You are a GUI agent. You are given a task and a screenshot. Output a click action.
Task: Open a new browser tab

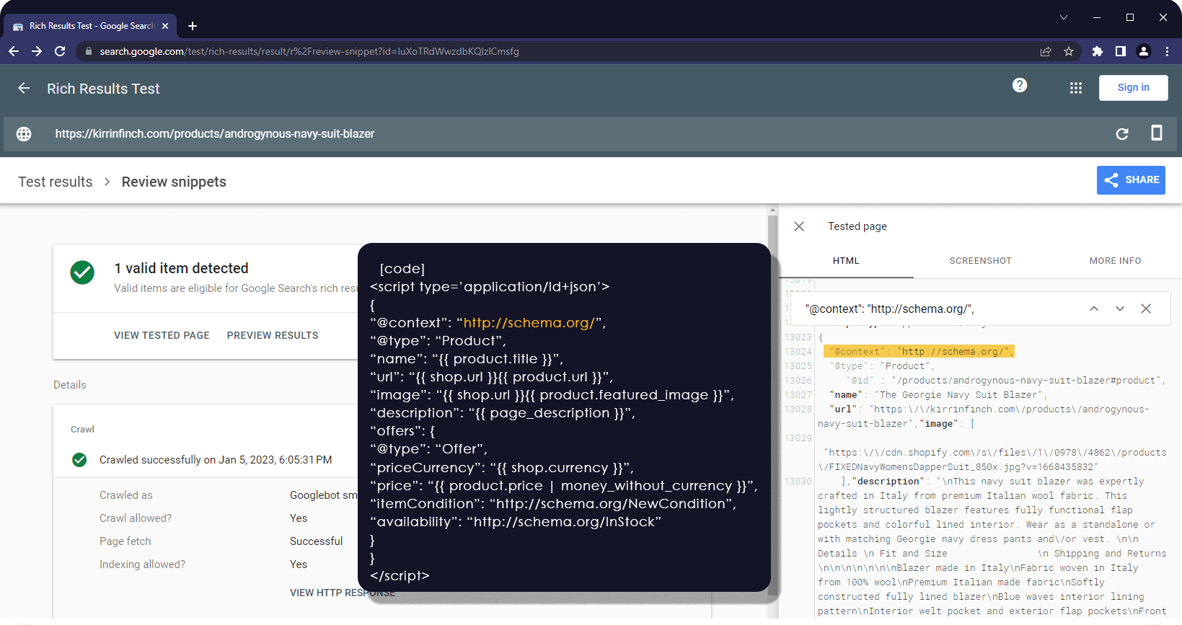(x=193, y=26)
